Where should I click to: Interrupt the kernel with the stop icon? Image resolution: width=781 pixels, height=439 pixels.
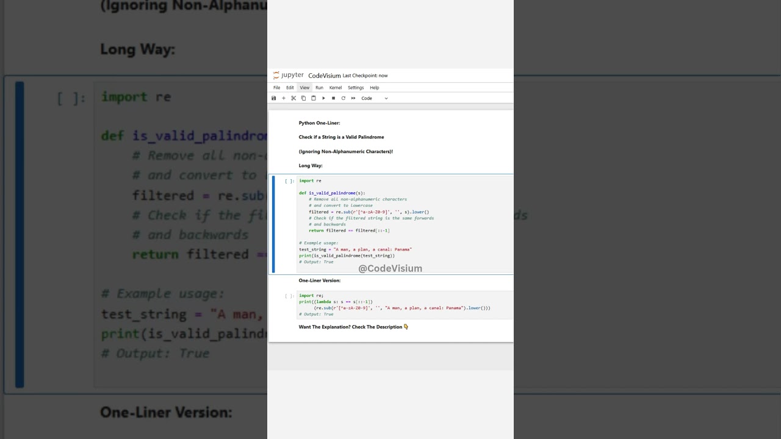pyautogui.click(x=333, y=98)
